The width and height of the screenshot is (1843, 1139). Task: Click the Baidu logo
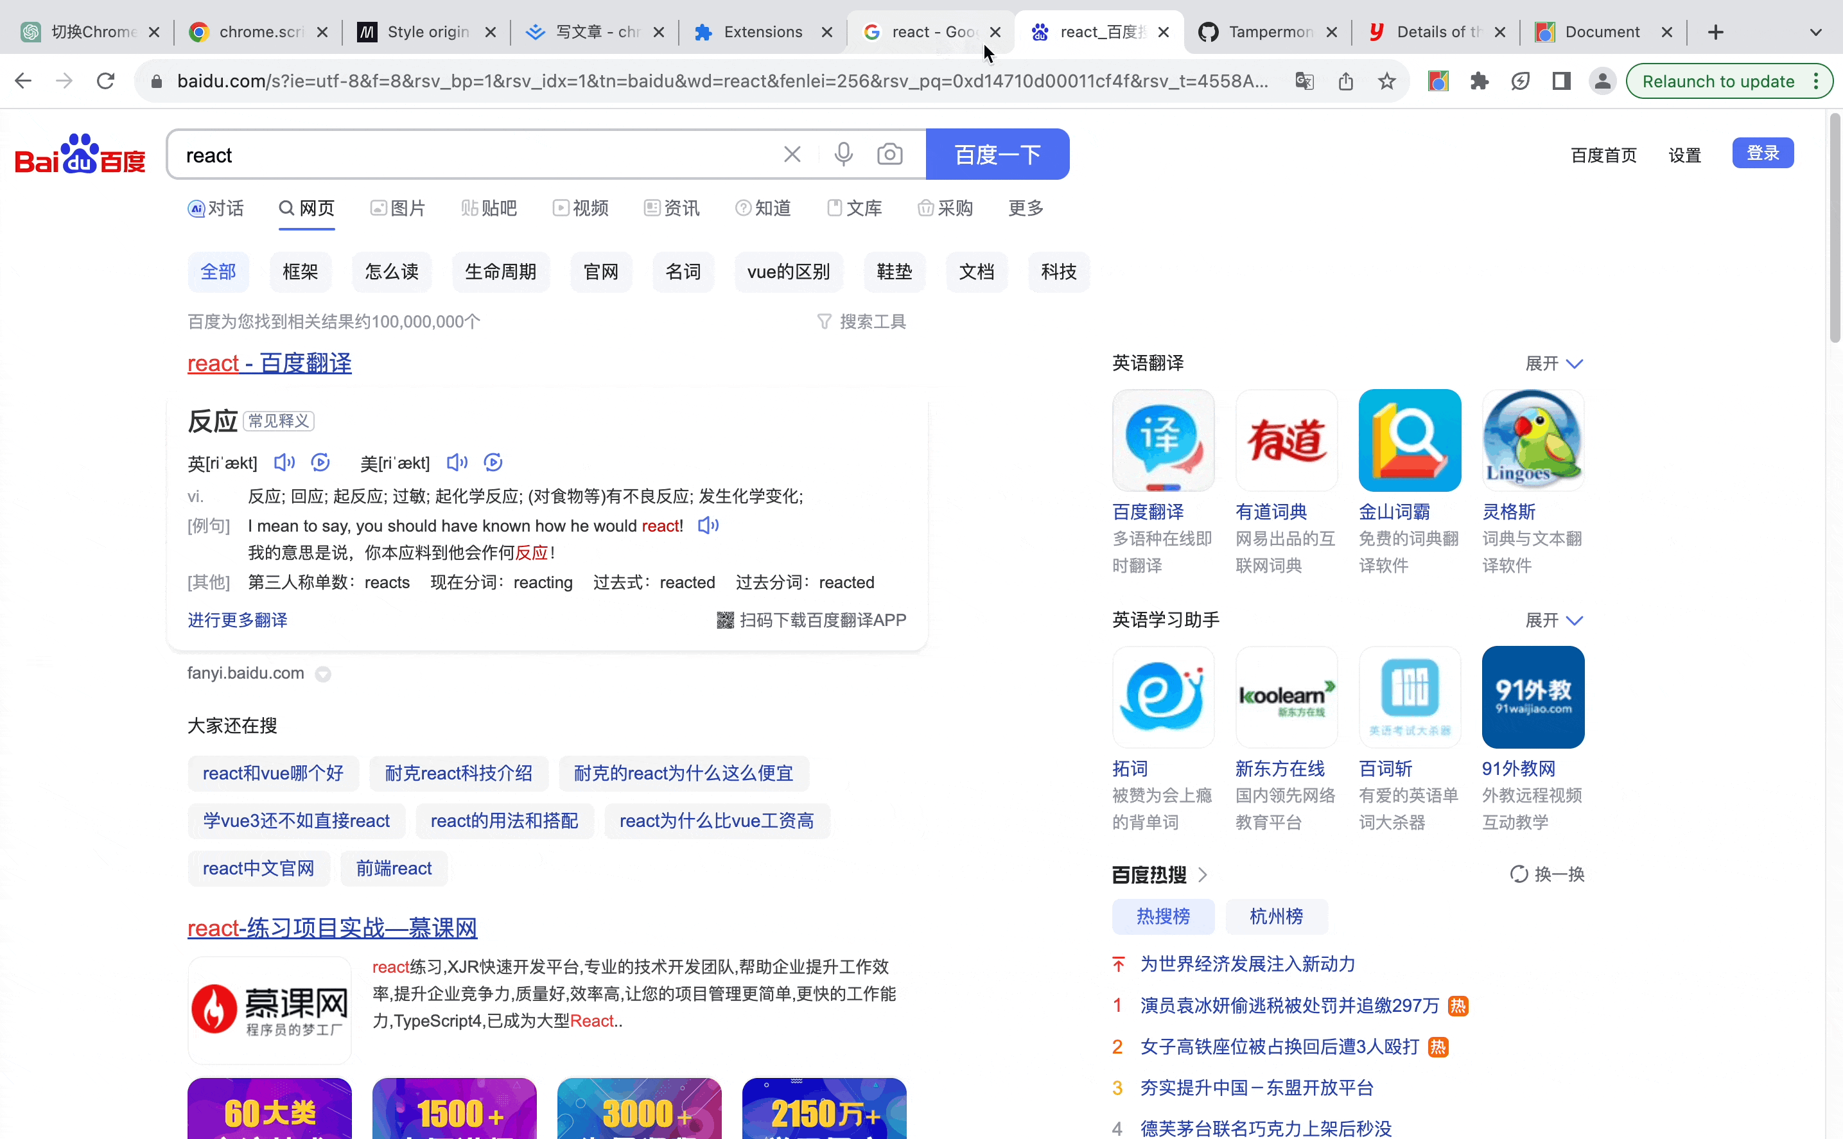pyautogui.click(x=80, y=155)
